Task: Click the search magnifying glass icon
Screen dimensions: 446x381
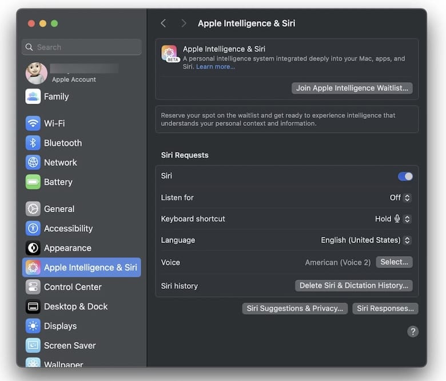Action: [x=29, y=47]
